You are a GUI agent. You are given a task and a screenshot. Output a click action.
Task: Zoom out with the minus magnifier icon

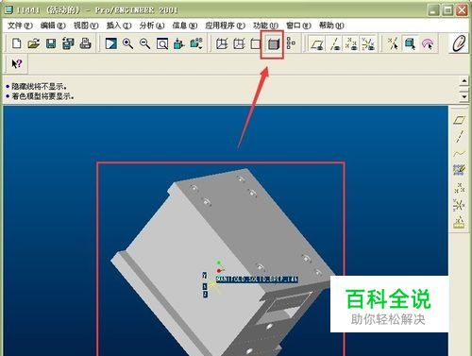144,43
